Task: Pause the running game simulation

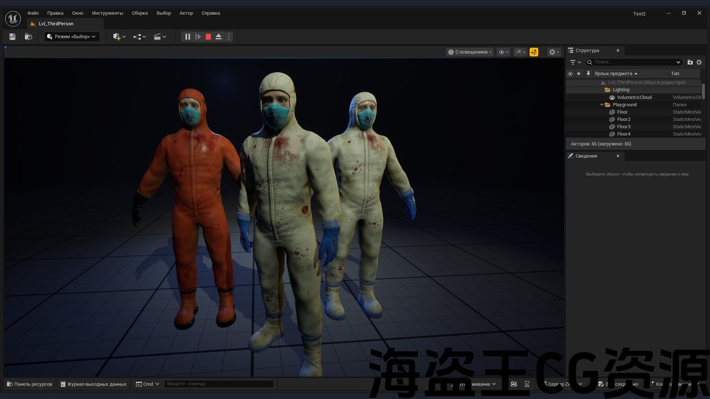Action: (187, 37)
